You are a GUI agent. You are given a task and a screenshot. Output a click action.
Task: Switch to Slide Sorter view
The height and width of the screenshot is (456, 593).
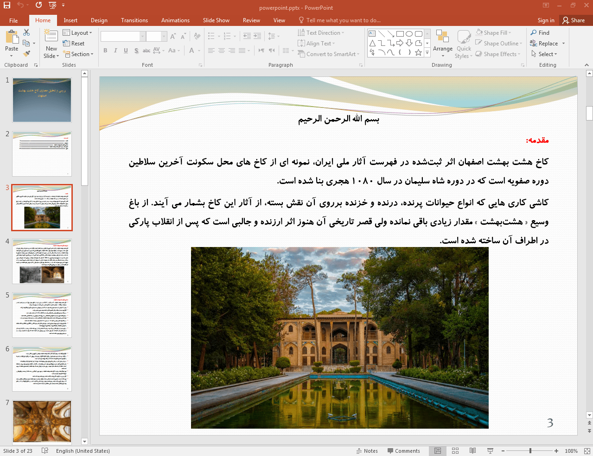pos(455,451)
